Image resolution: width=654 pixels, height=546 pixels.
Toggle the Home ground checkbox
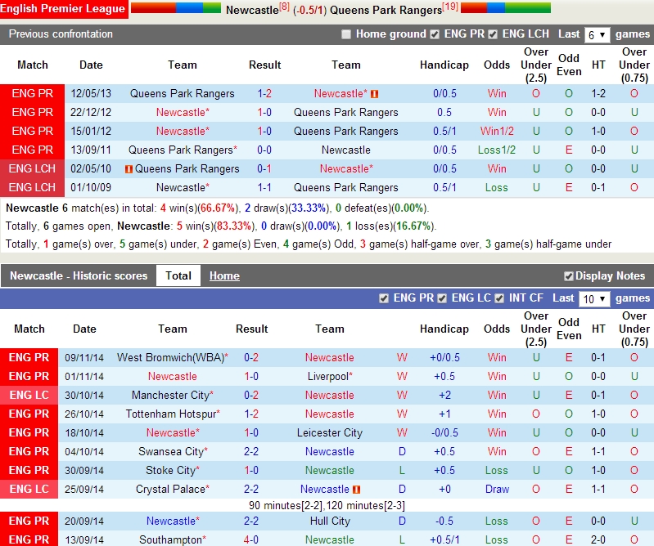click(x=345, y=34)
